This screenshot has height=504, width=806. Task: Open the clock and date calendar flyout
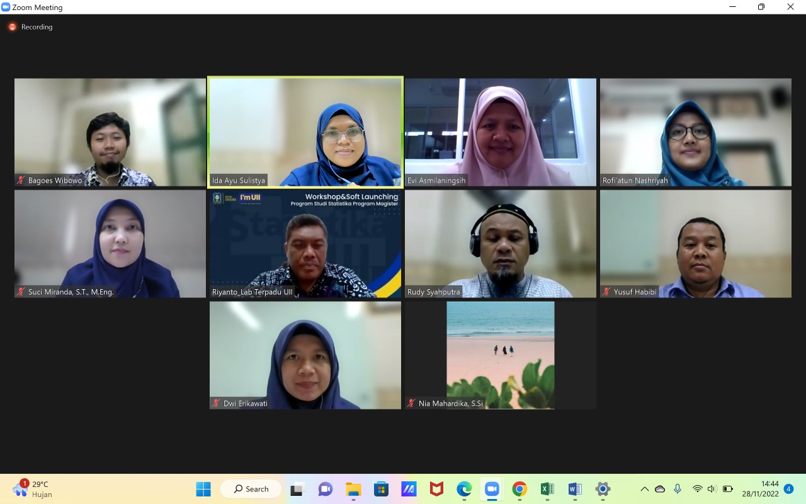pos(761,489)
